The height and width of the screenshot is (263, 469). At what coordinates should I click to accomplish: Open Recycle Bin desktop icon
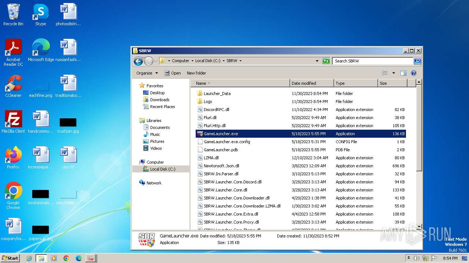(13, 15)
